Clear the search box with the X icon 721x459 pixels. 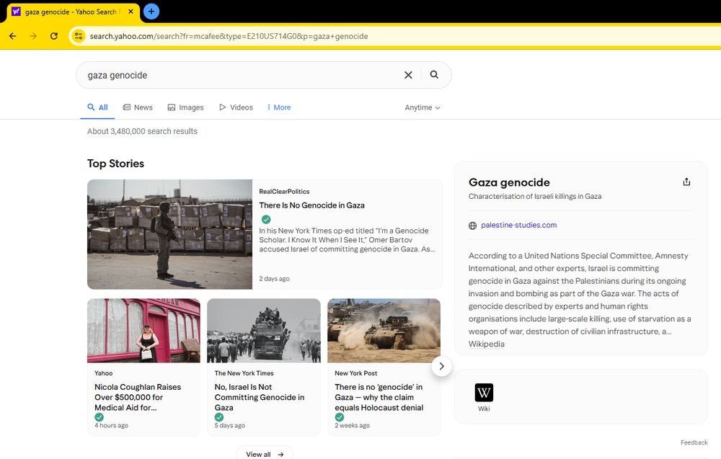coord(408,75)
